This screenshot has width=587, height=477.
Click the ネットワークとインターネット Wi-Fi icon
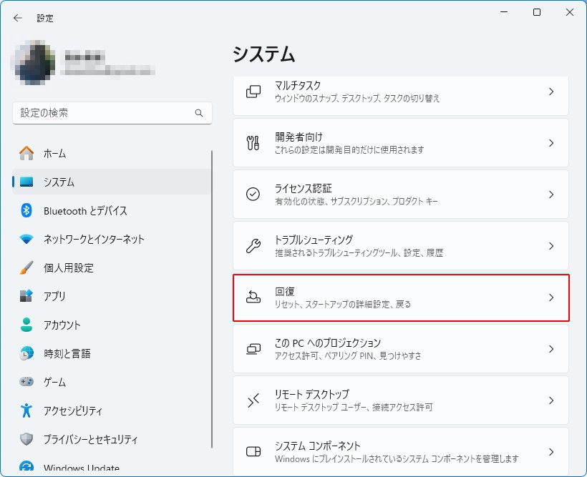coord(26,239)
